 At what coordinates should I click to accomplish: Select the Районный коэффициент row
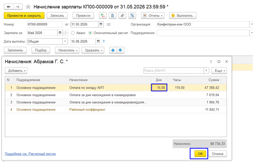point(116,109)
